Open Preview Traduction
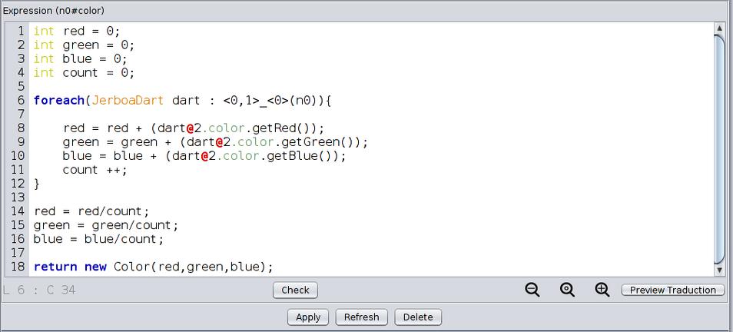The image size is (733, 332). coord(673,290)
